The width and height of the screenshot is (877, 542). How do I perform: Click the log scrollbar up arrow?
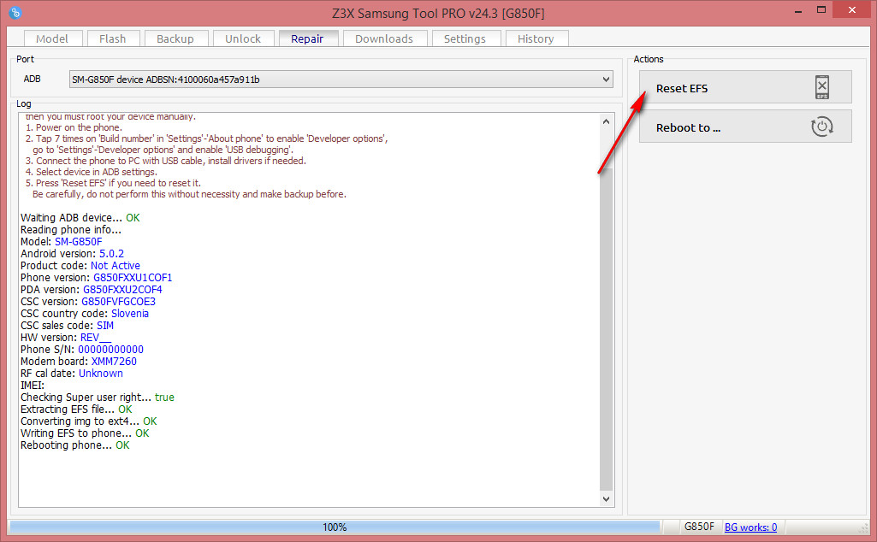click(606, 121)
